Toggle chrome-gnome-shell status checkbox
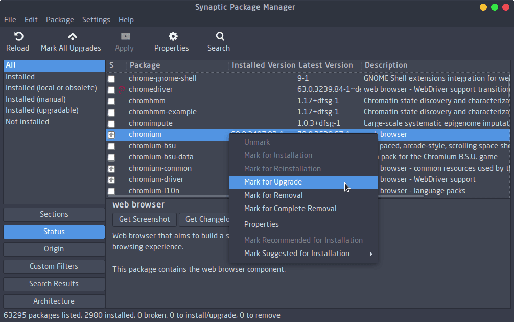 pos(111,79)
